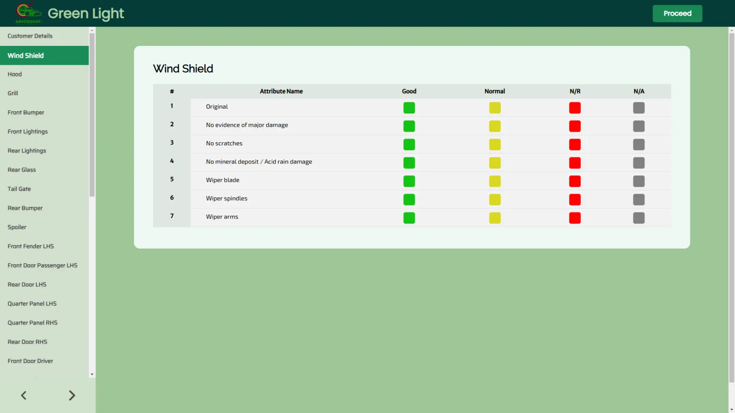
Task: Mark No scratches as Normal (yellow square)
Action: pyautogui.click(x=495, y=145)
